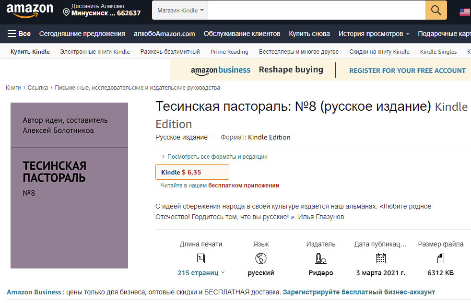Viewport: 471px width, 303px height.
Task: Select 'Купить Kindle' tab
Action: click(30, 52)
